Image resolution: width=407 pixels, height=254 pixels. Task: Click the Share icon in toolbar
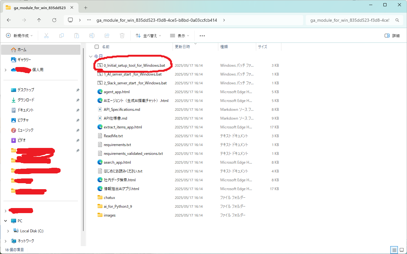(107, 36)
